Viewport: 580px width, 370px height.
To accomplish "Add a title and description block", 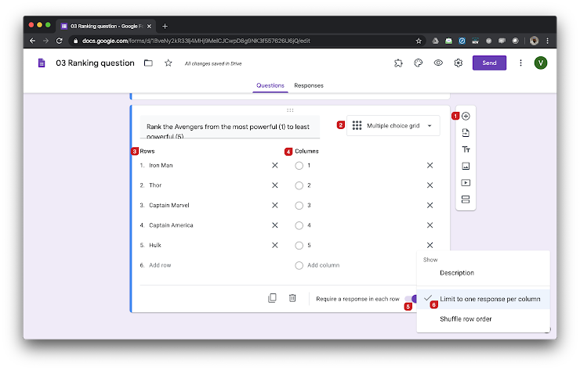I will tap(466, 149).
